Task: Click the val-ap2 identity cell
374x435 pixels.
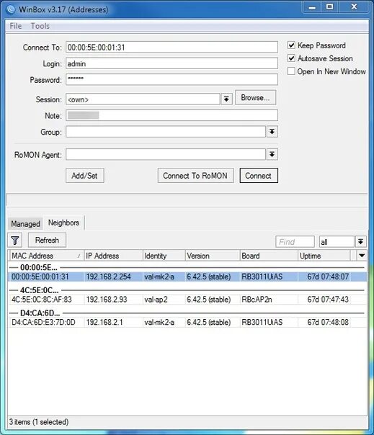Action: click(156, 300)
